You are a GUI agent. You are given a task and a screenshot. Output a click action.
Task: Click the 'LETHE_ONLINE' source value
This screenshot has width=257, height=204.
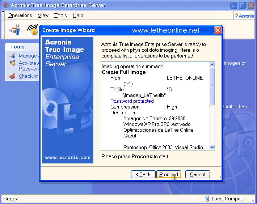185,78
